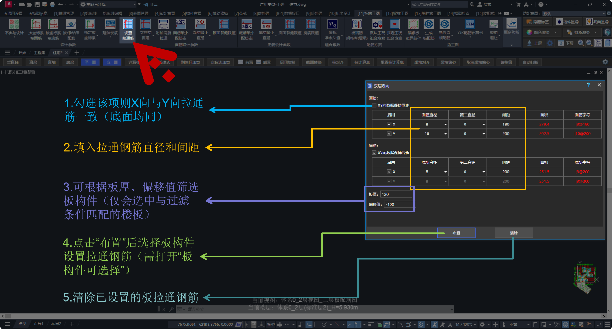
Task: Select the 按坐标系布面筋 tool
Action: click(x=36, y=29)
